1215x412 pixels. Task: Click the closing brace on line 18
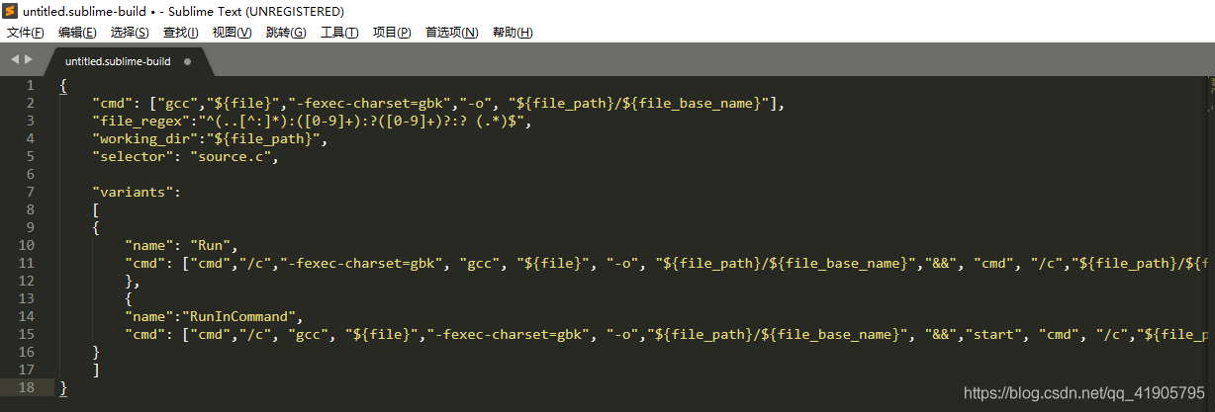click(63, 387)
